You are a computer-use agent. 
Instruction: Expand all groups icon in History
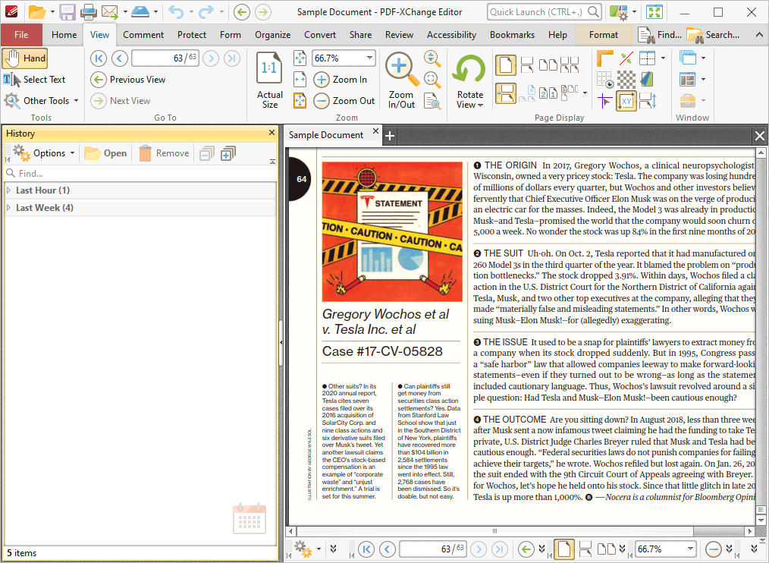(228, 153)
